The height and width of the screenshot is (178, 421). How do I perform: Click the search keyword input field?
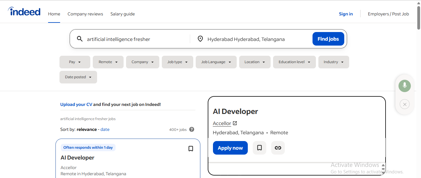pyautogui.click(x=129, y=39)
